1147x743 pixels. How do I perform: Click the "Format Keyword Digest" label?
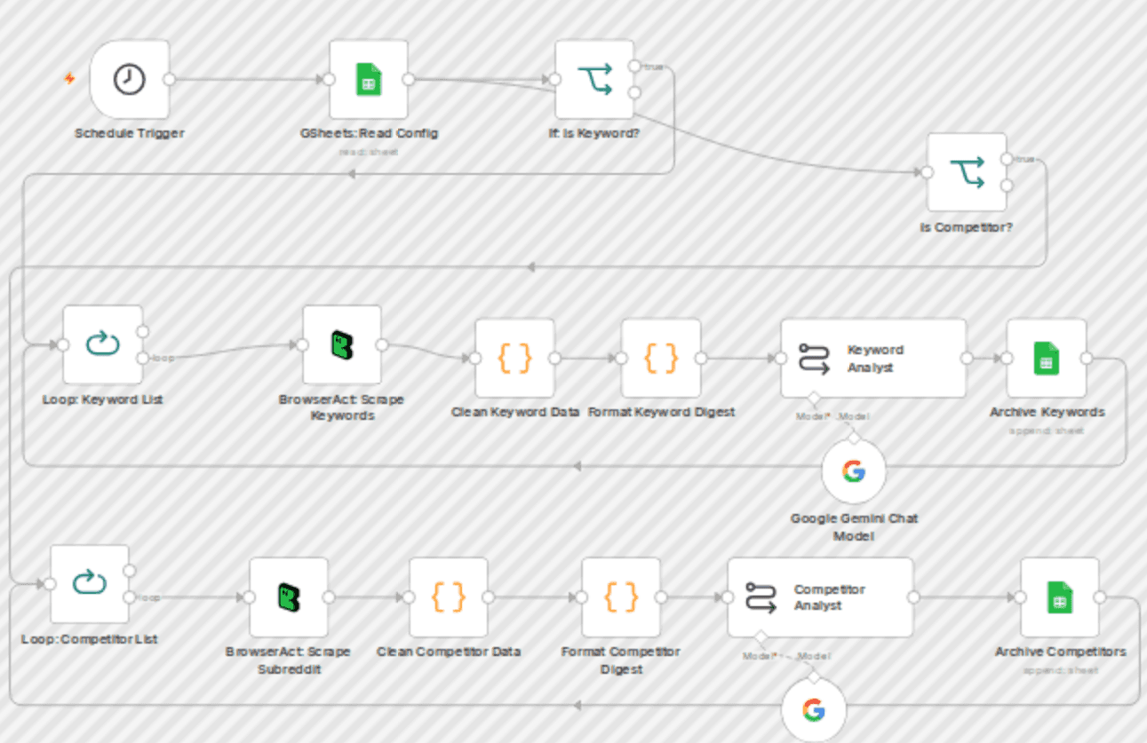662,412
